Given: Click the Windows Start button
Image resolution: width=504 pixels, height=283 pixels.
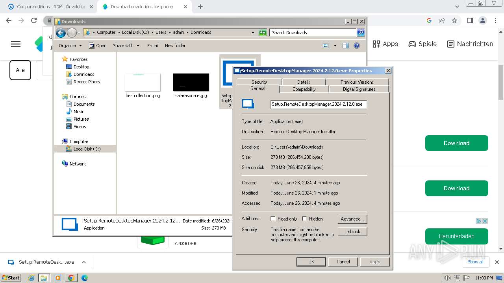Looking at the screenshot, I should click(x=11, y=277).
